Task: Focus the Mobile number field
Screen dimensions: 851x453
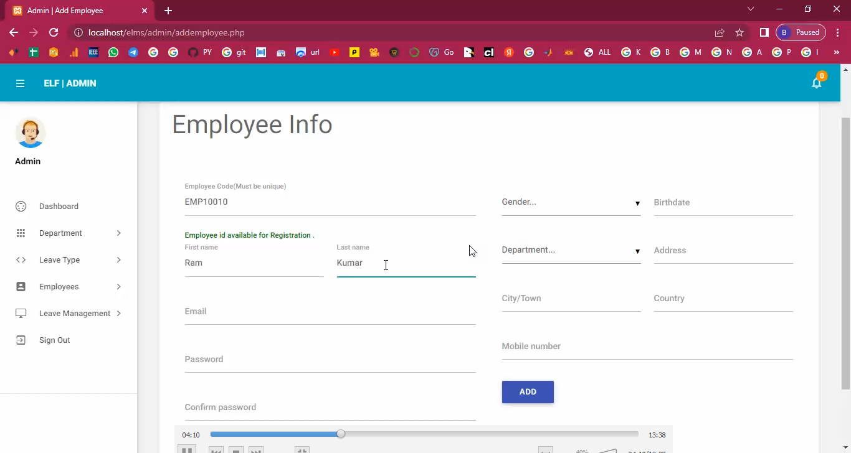Action: coord(647,347)
